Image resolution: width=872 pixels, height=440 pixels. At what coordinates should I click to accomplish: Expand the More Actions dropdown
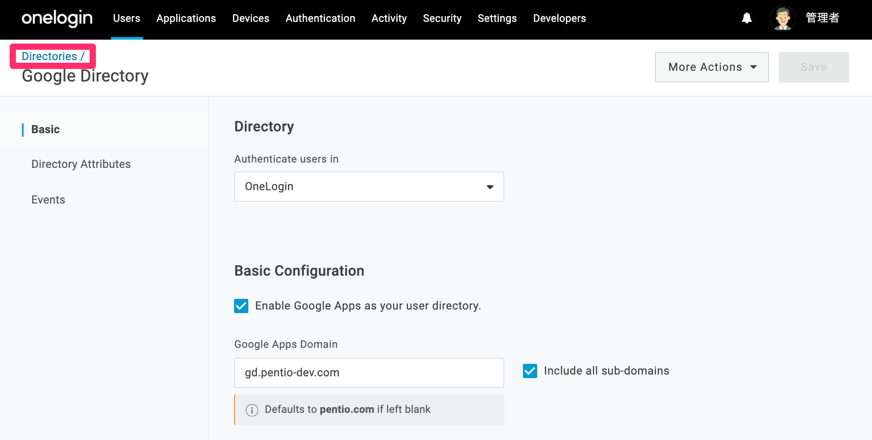712,67
